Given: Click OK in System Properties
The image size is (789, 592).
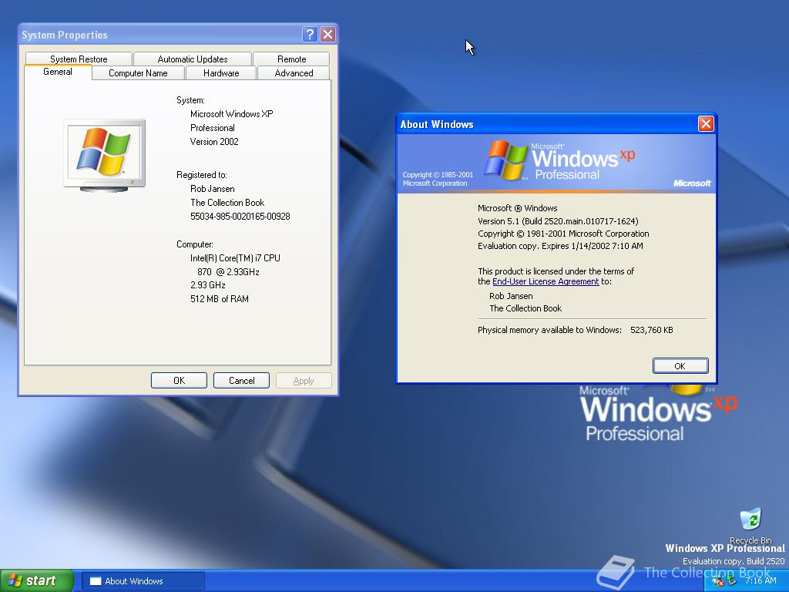Looking at the screenshot, I should pyautogui.click(x=179, y=381).
